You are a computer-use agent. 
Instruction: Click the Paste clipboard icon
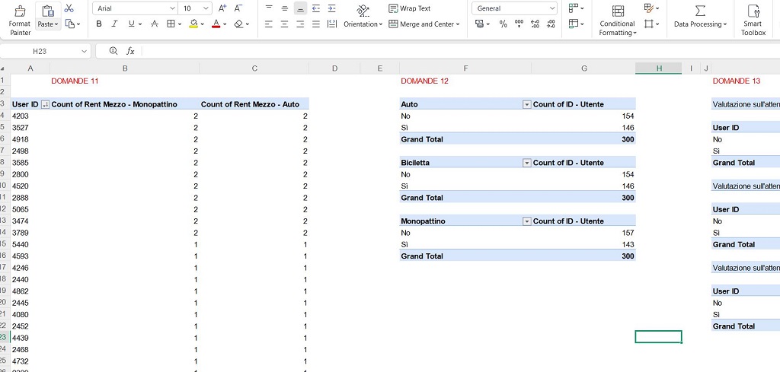coord(48,11)
